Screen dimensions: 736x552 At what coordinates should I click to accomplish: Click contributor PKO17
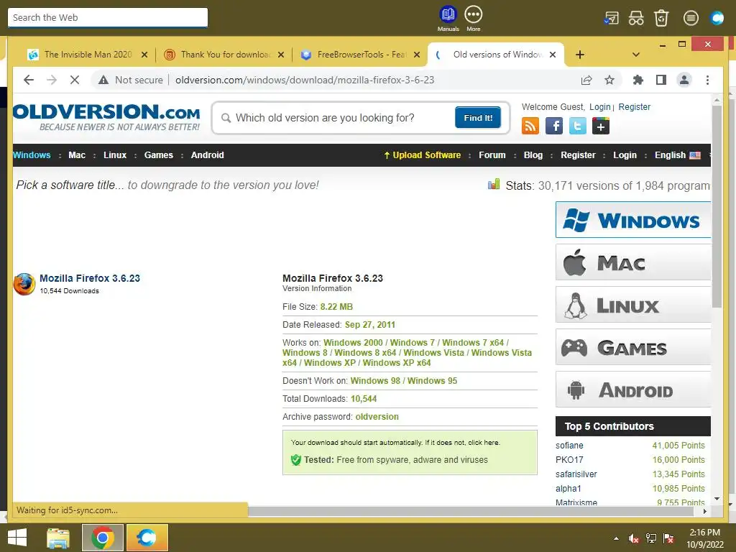point(569,460)
